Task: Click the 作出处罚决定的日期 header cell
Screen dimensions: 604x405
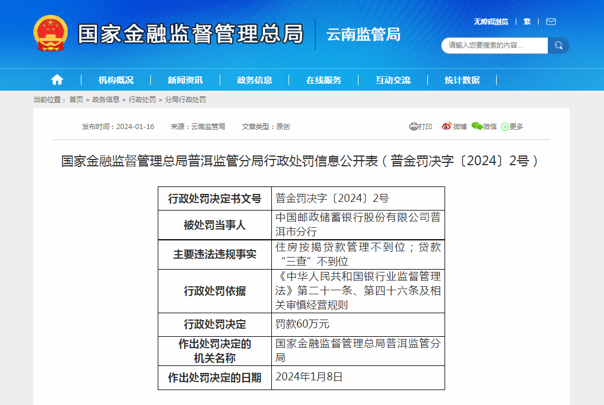Action: tap(215, 377)
